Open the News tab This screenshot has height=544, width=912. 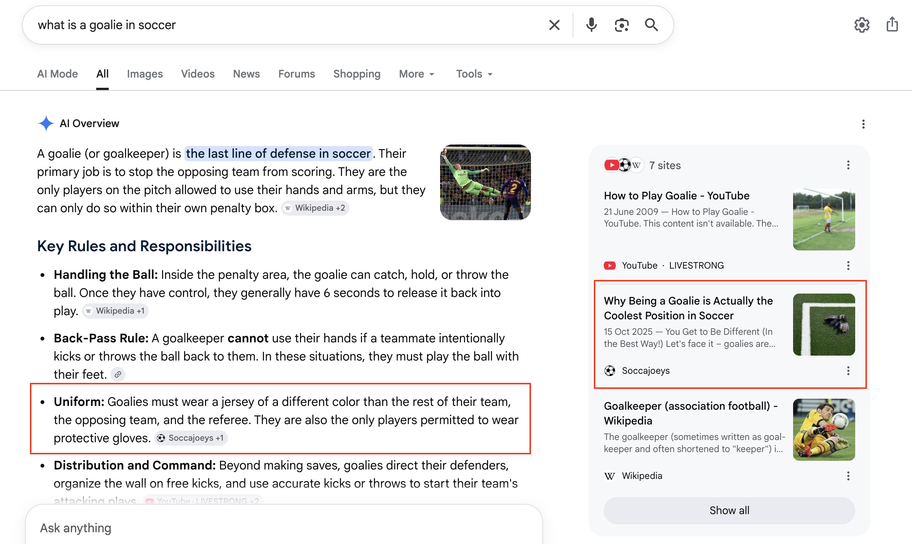coord(246,74)
